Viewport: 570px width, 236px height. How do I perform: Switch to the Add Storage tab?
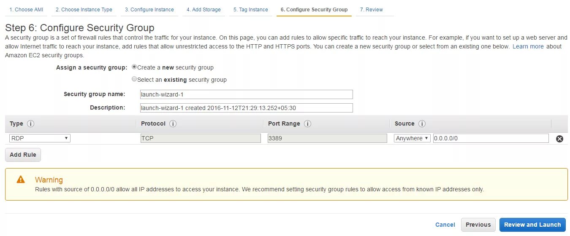click(204, 10)
